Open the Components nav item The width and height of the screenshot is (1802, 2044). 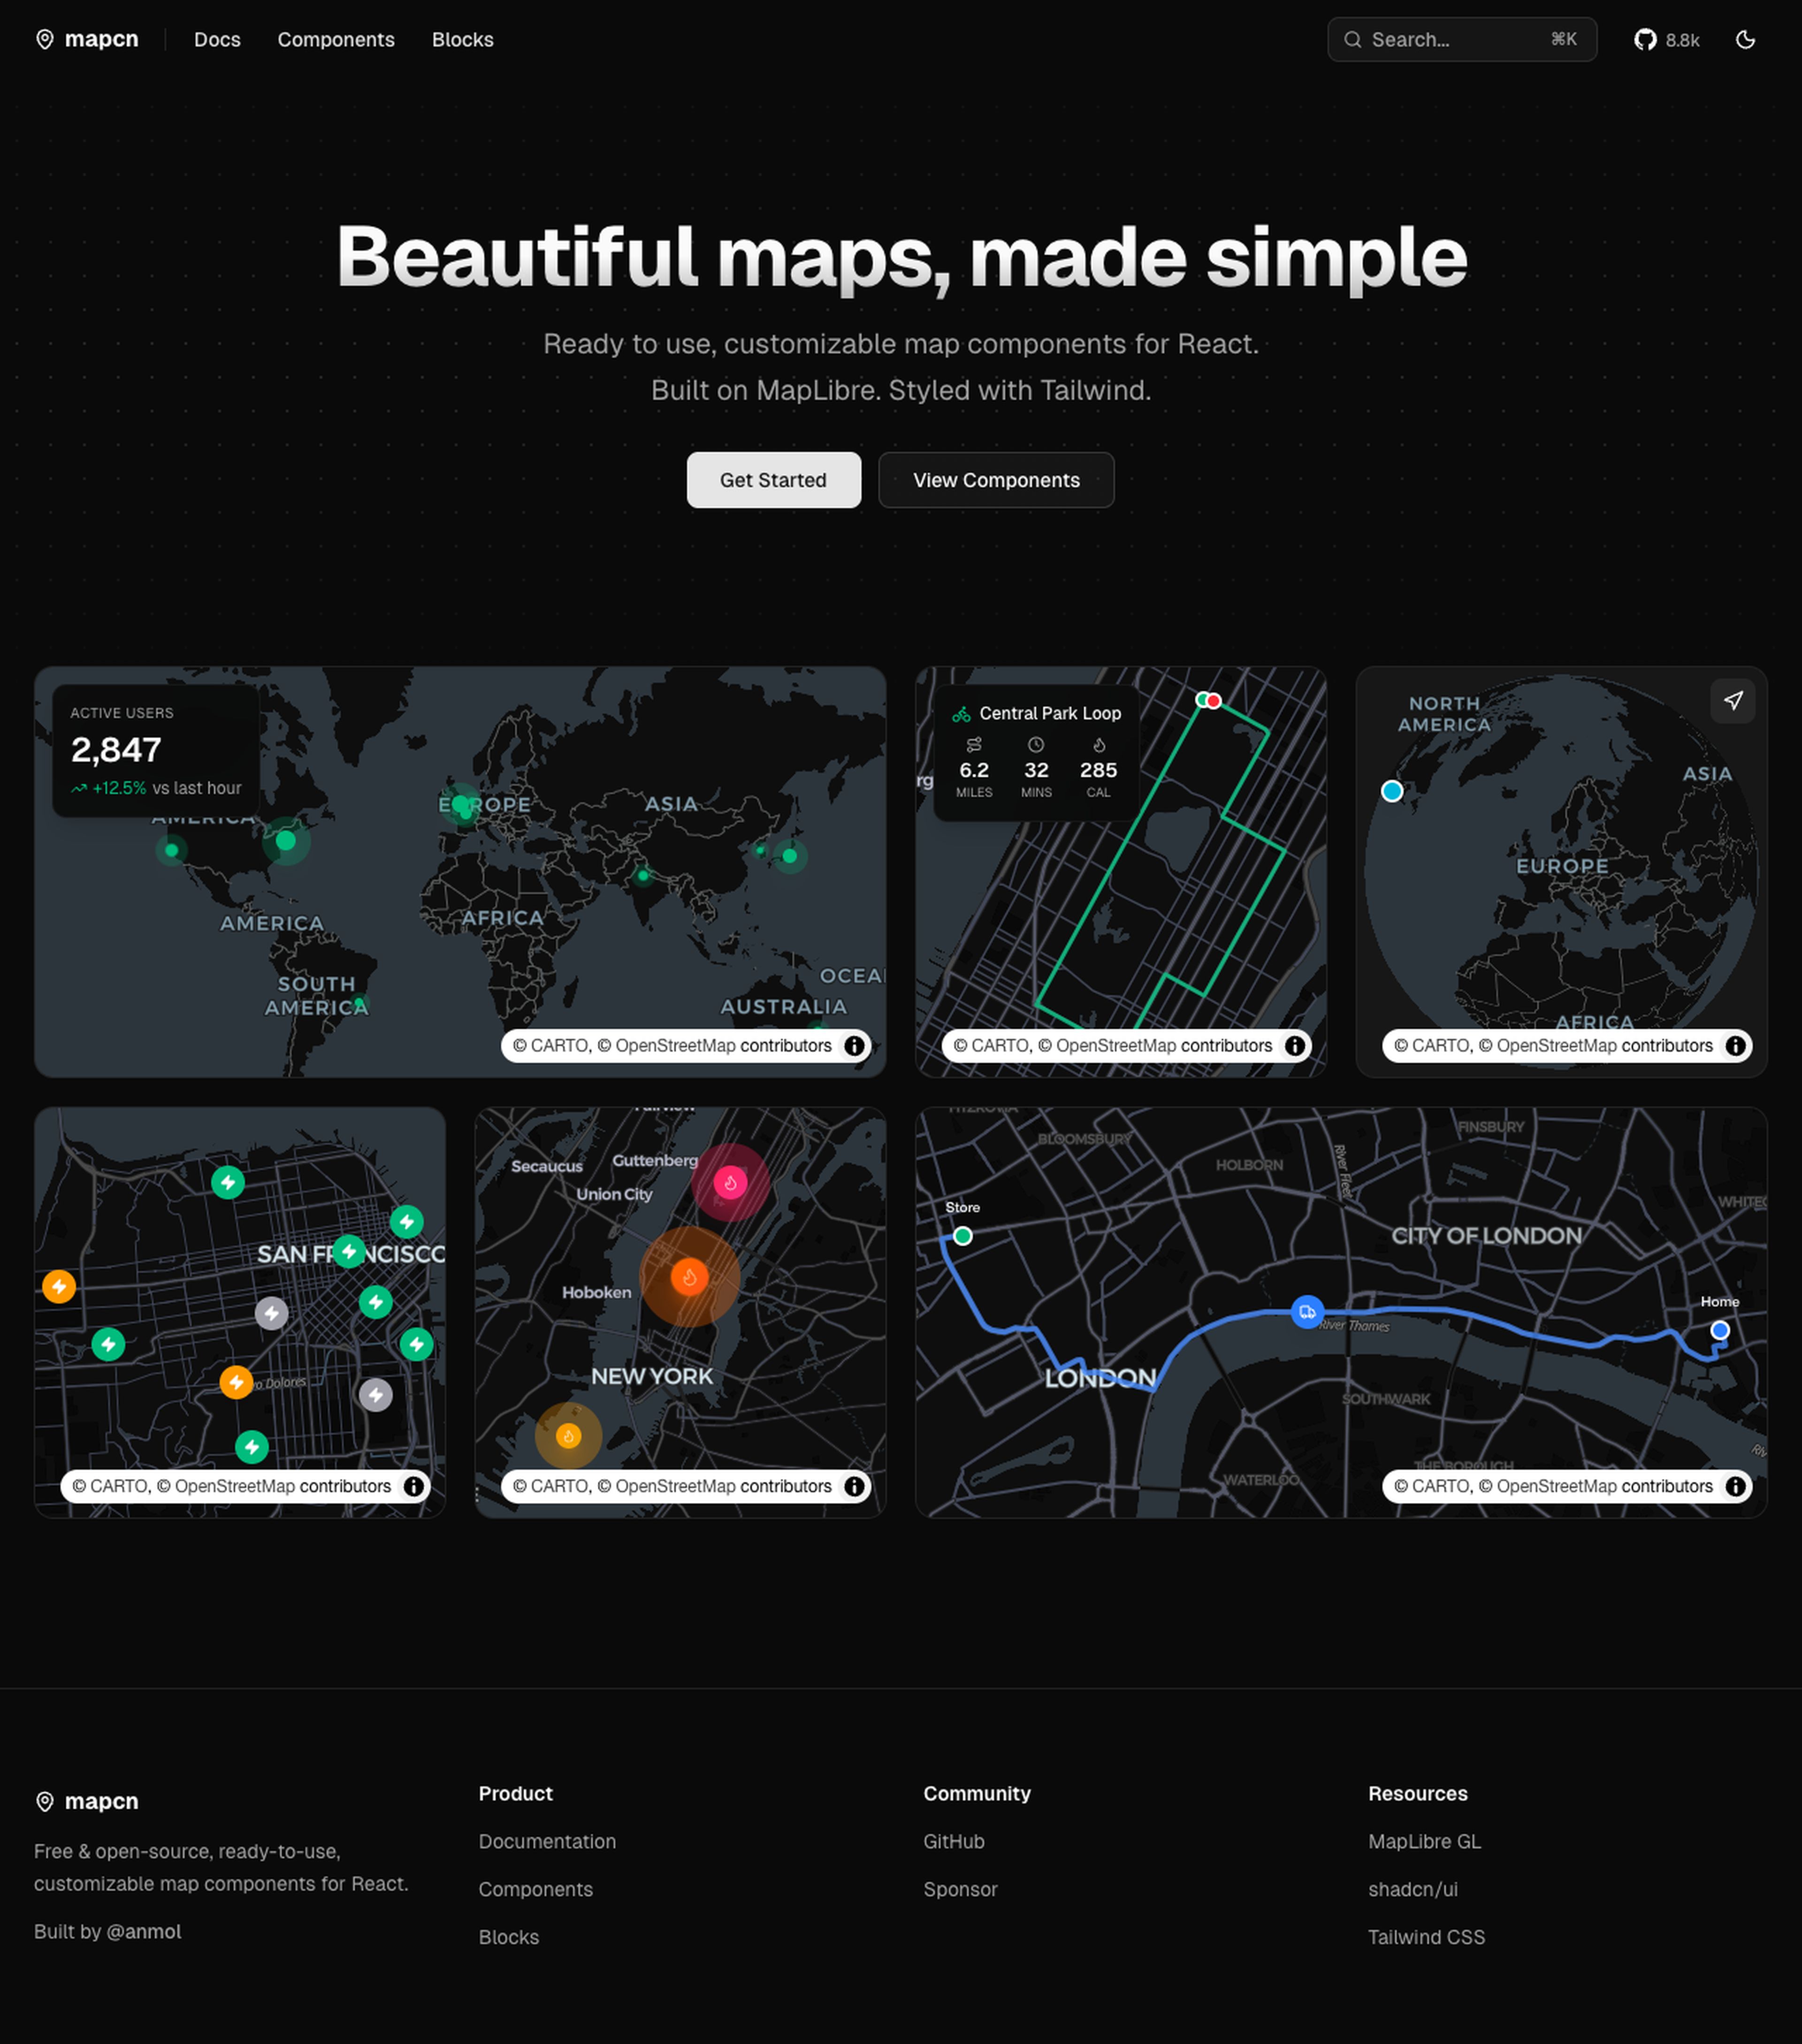pos(336,39)
